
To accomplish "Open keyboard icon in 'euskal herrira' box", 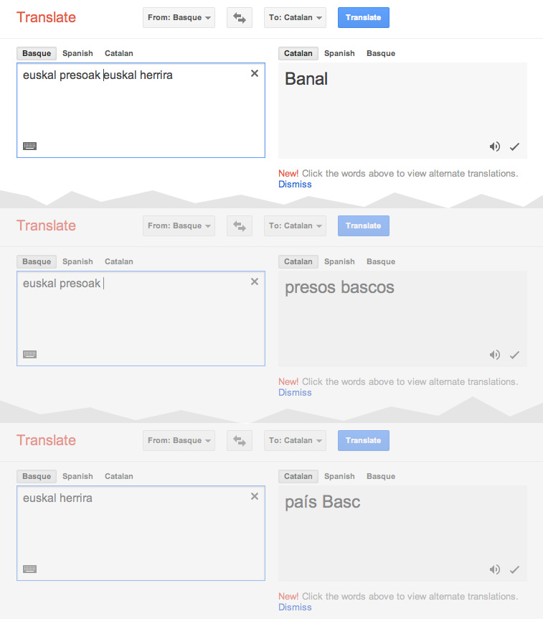I will tap(29, 569).
